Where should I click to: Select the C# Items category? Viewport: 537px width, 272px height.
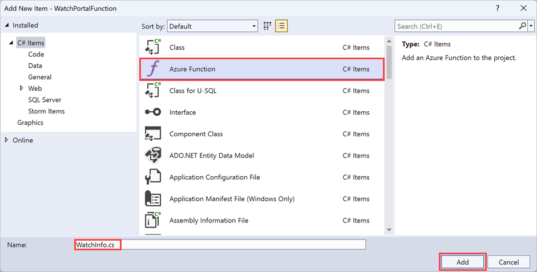[x=30, y=43]
